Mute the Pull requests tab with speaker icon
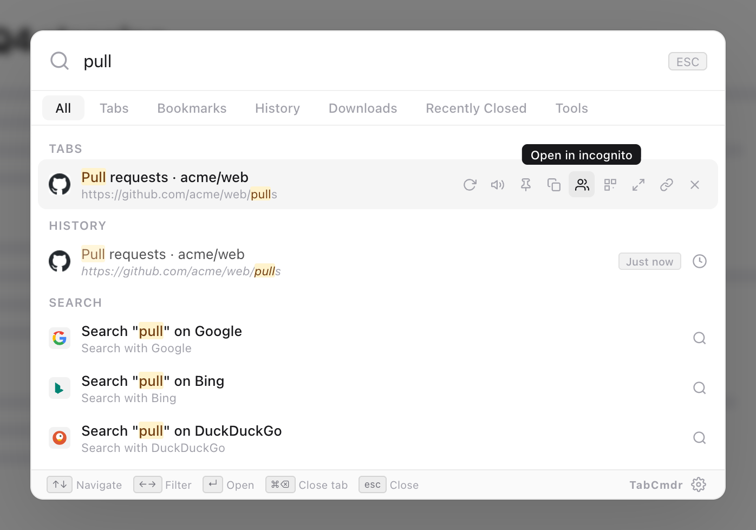756x530 pixels. [498, 185]
